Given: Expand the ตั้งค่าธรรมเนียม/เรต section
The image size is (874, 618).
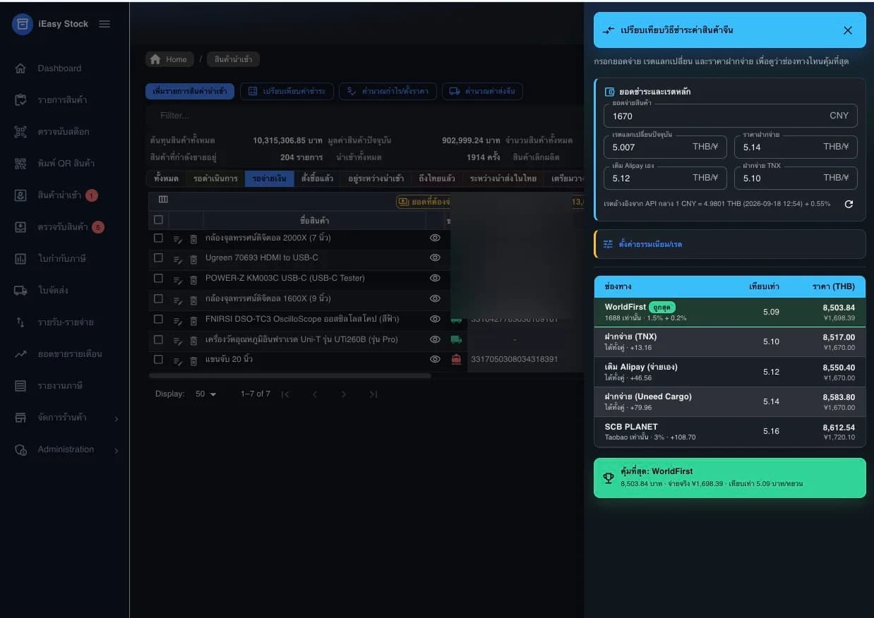Looking at the screenshot, I should click(730, 244).
